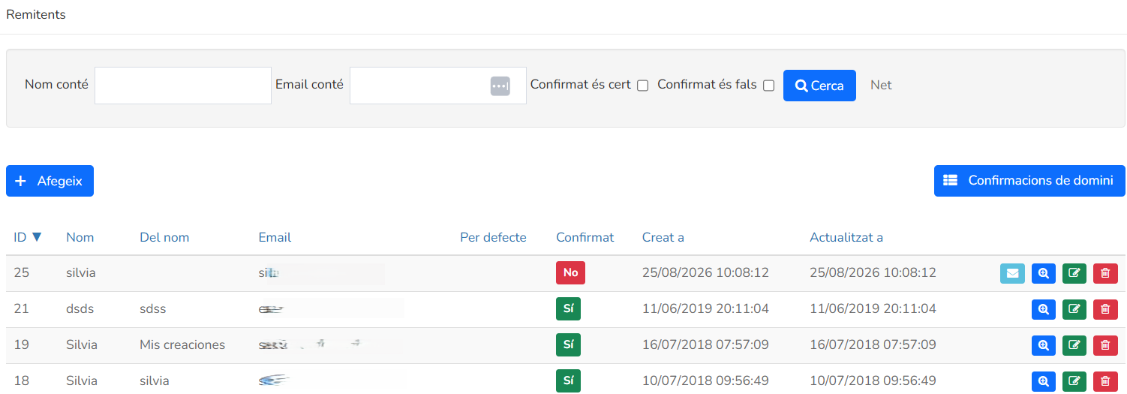This screenshot has height=394, width=1127.
Task: Delete the Mis creaciones sender row
Action: (1105, 345)
